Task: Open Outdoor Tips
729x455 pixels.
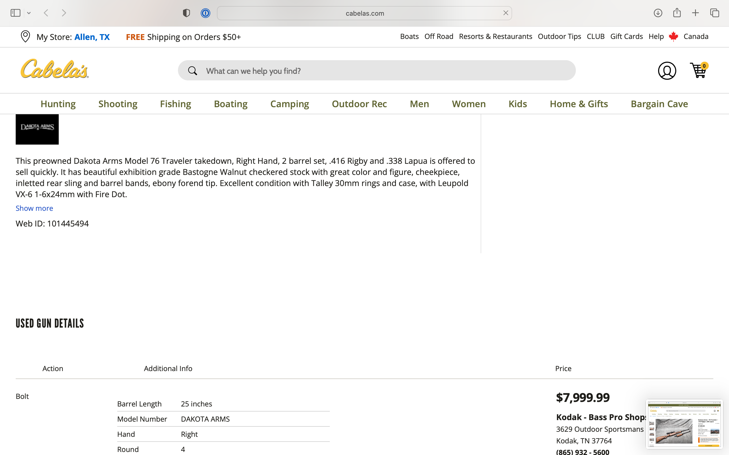Action: point(559,36)
